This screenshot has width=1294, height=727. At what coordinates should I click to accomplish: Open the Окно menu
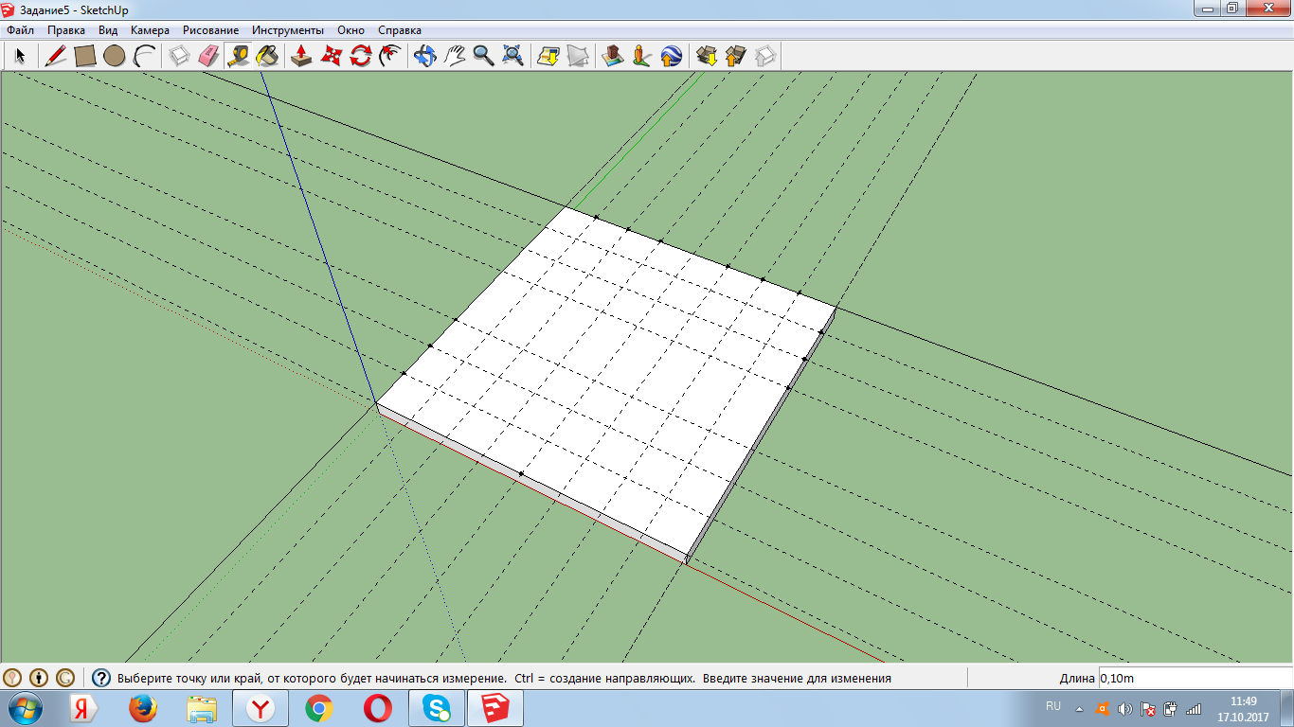[x=350, y=30]
